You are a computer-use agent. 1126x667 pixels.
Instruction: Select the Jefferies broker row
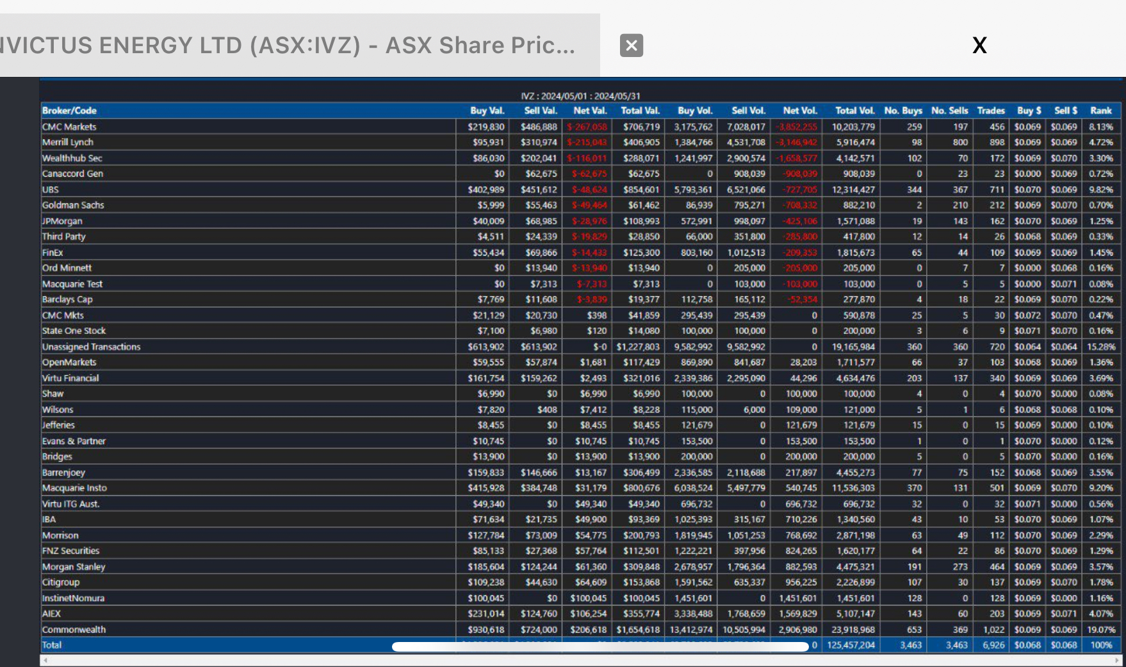click(581, 425)
